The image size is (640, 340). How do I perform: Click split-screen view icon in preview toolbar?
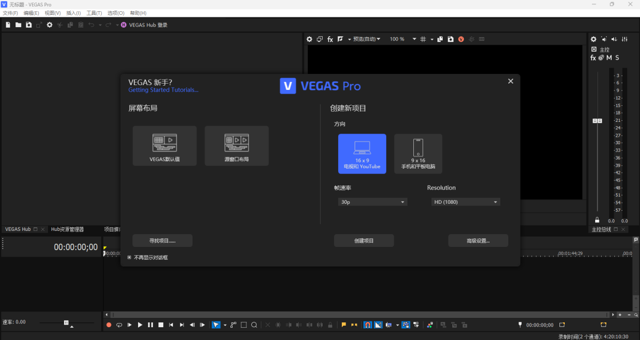(x=340, y=39)
